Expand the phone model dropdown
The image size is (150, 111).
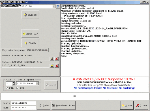click(x=54, y=6)
